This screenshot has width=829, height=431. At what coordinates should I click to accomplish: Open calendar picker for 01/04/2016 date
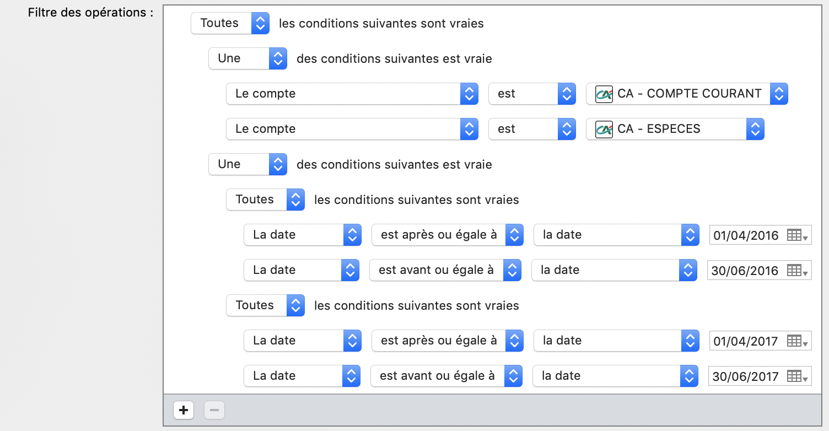coord(796,235)
